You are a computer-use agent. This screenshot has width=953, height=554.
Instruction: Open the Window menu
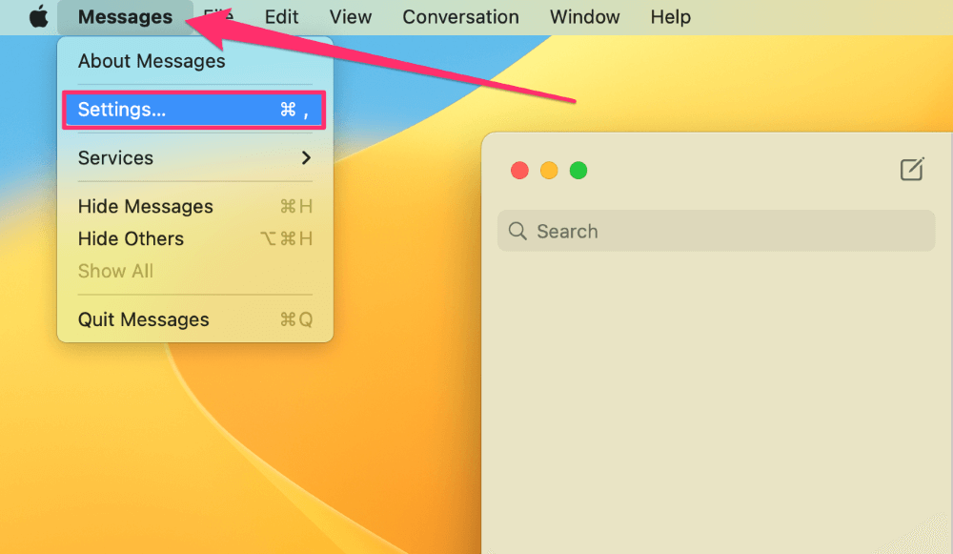click(x=585, y=17)
